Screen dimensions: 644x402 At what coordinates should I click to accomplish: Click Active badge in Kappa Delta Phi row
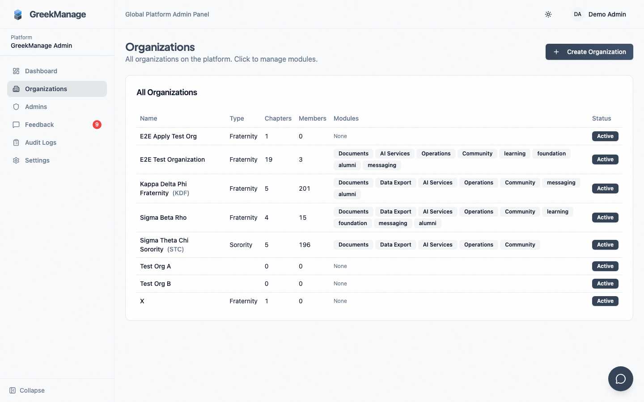point(605,188)
